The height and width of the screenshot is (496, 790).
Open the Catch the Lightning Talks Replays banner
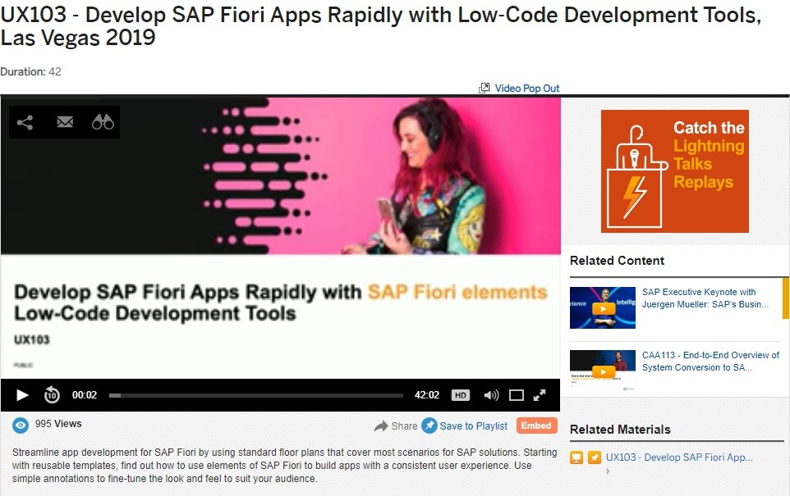(675, 171)
